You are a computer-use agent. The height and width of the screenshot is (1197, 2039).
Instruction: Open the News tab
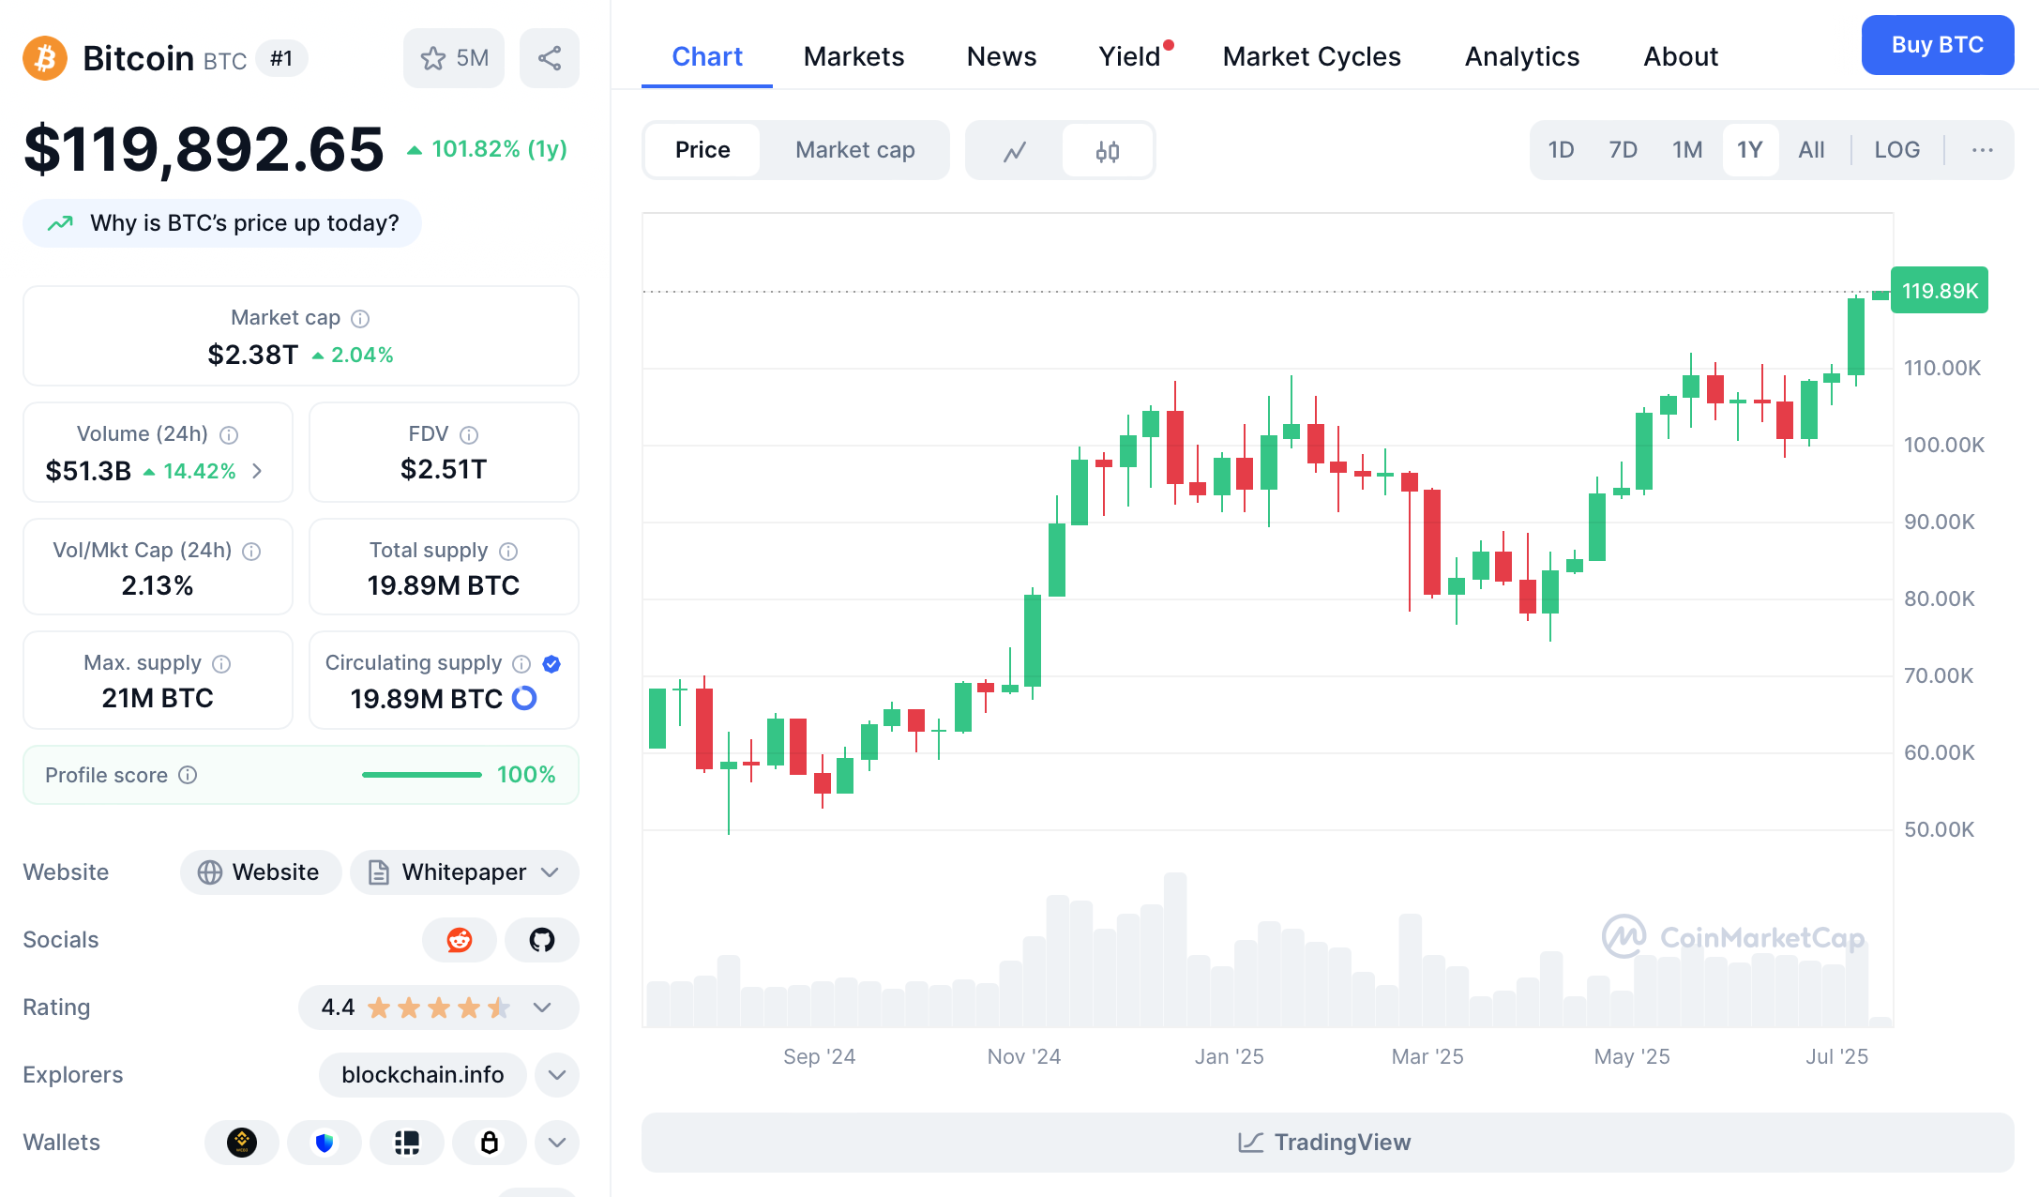1002,56
